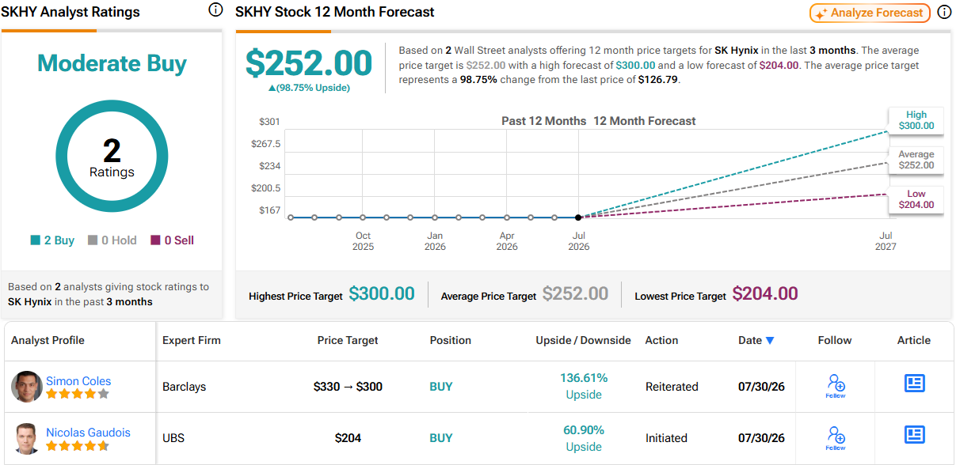Click the High $300.00 forecast label
This screenshot has height=465, width=956.
(x=916, y=120)
